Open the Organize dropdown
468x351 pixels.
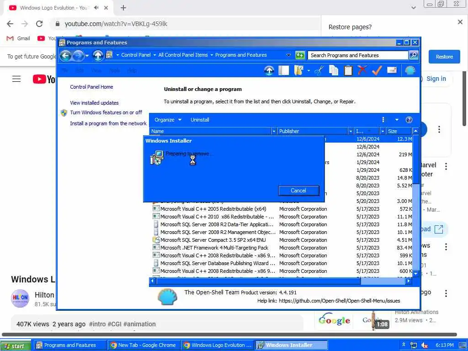(x=168, y=120)
